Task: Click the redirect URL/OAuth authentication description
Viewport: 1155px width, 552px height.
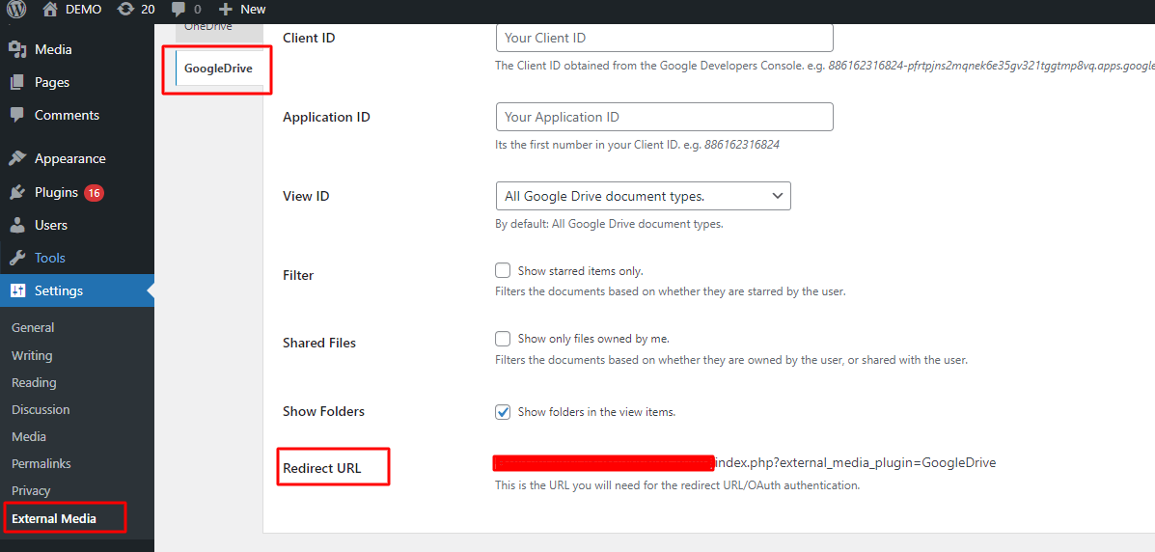Action: click(x=677, y=485)
